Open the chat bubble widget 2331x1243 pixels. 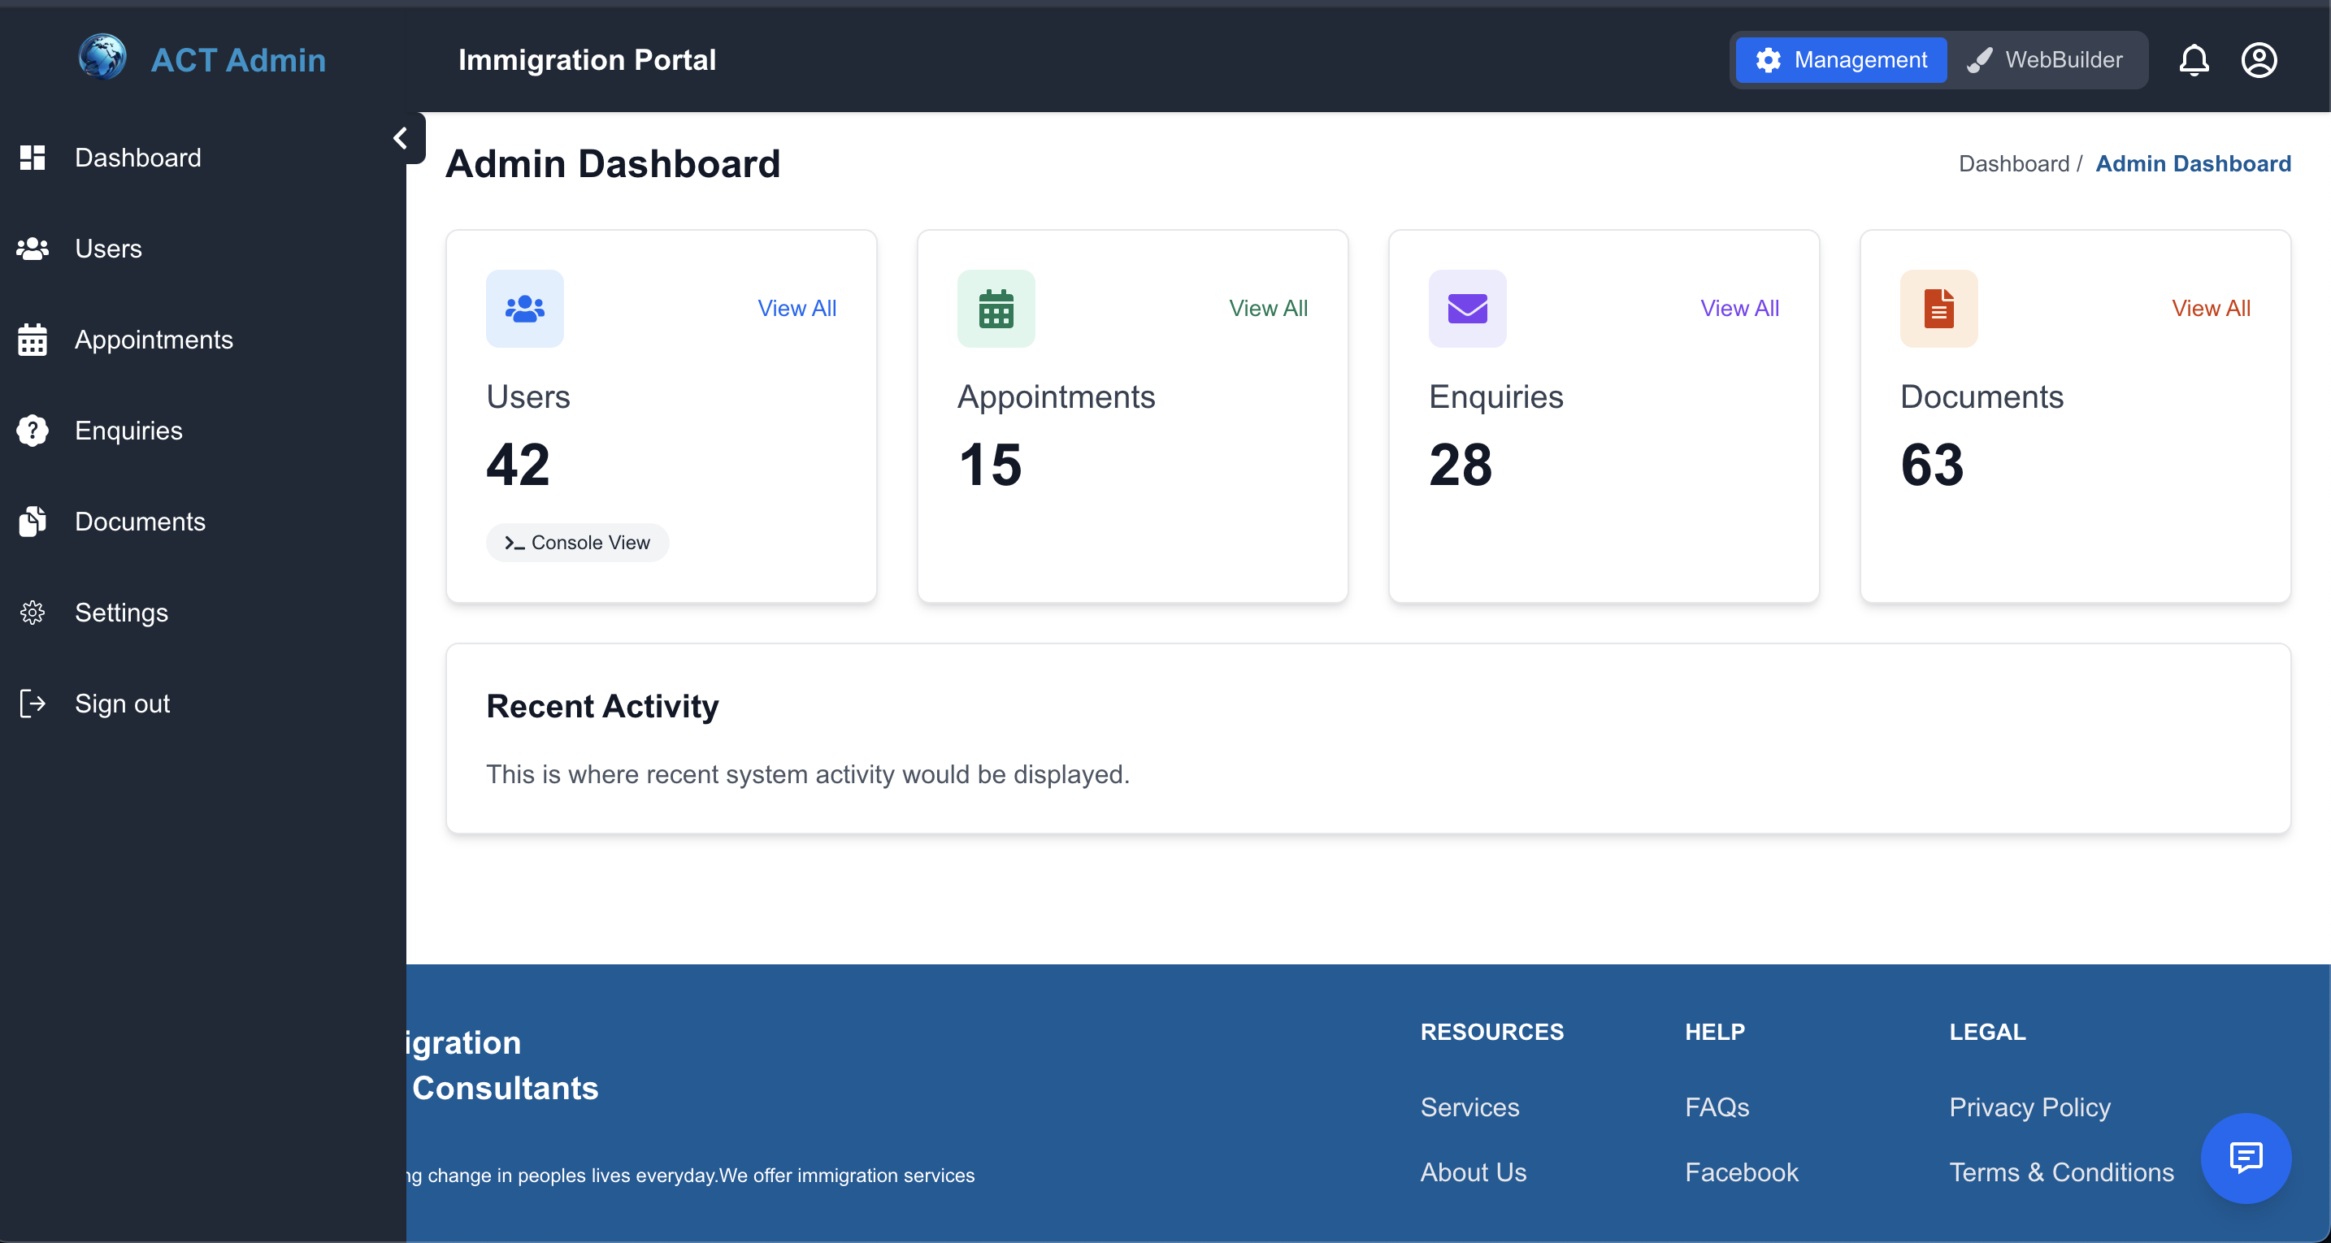2246,1159
